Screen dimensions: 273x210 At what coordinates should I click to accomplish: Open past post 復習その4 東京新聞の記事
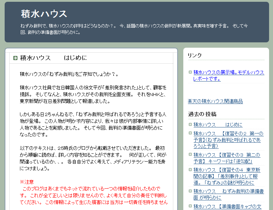227,176
